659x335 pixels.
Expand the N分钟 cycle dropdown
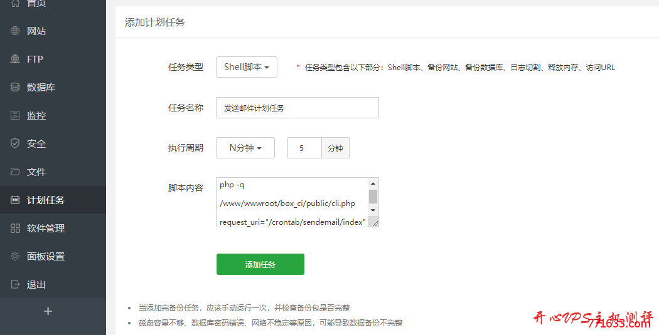245,148
